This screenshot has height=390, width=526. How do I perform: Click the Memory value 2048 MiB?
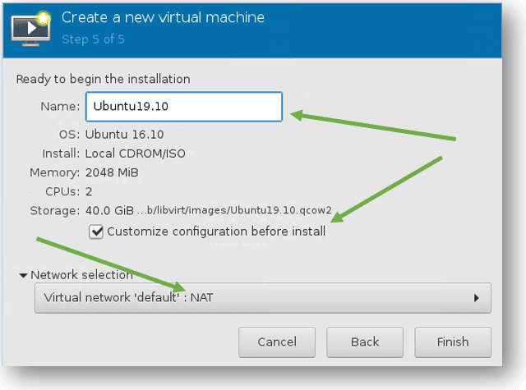tap(112, 172)
